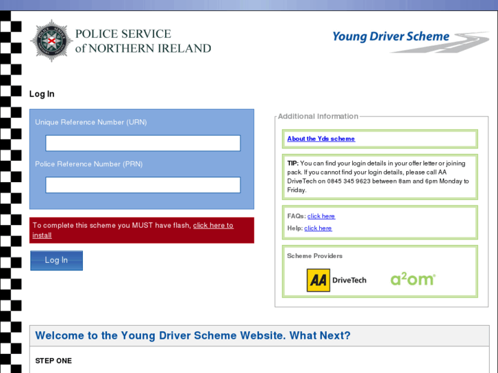Click the 'Unique Reference Number (URN)' label
This screenshot has width=498, height=373.
[91, 123]
